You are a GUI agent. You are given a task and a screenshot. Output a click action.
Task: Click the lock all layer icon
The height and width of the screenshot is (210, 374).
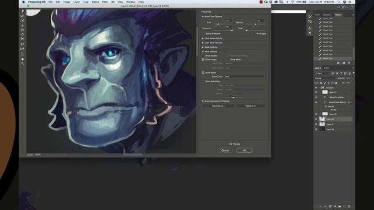337,83
